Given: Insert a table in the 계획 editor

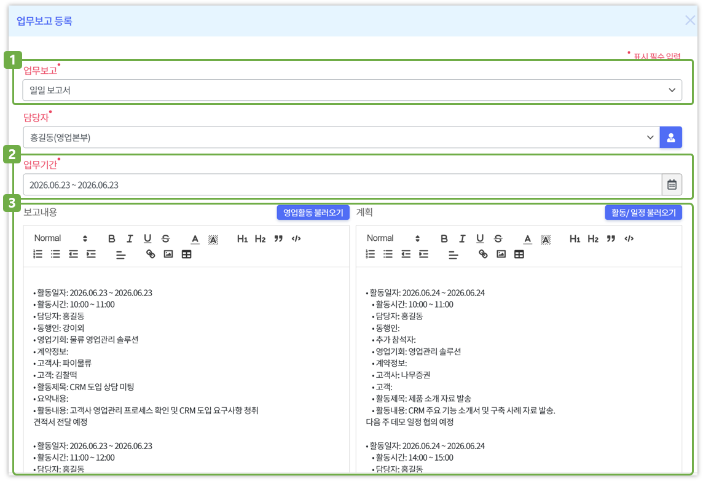Looking at the screenshot, I should click(519, 254).
